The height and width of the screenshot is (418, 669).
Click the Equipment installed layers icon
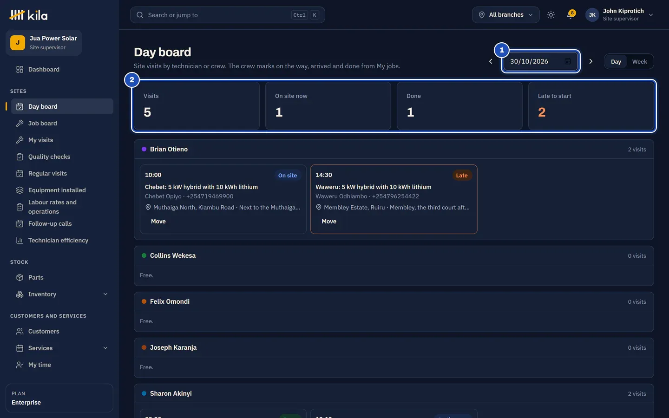(x=20, y=190)
